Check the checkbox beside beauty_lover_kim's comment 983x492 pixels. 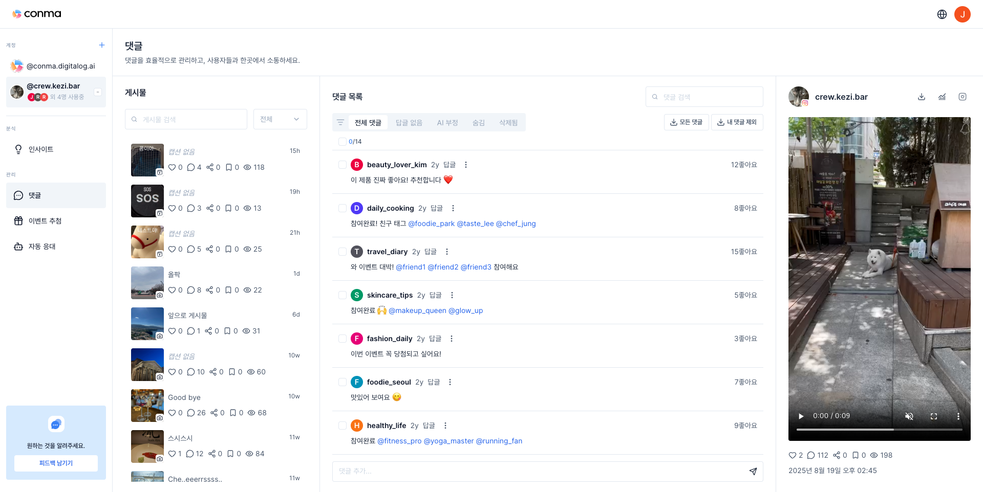click(343, 165)
